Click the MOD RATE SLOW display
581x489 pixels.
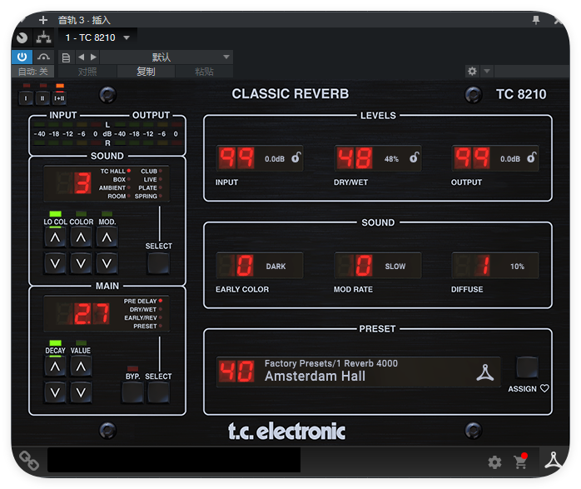coord(378,266)
